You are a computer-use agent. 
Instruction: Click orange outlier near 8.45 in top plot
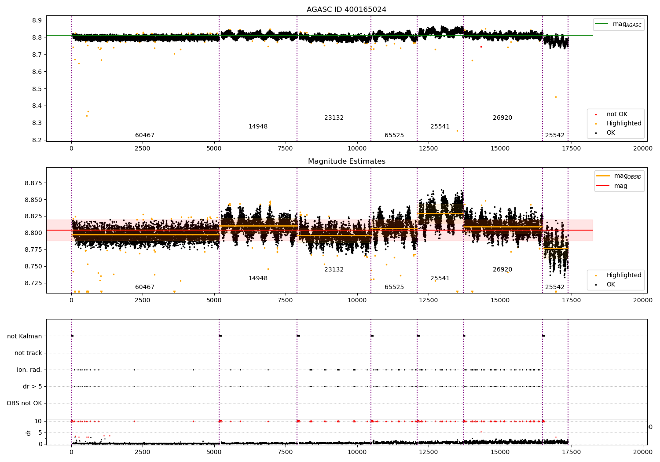(556, 97)
